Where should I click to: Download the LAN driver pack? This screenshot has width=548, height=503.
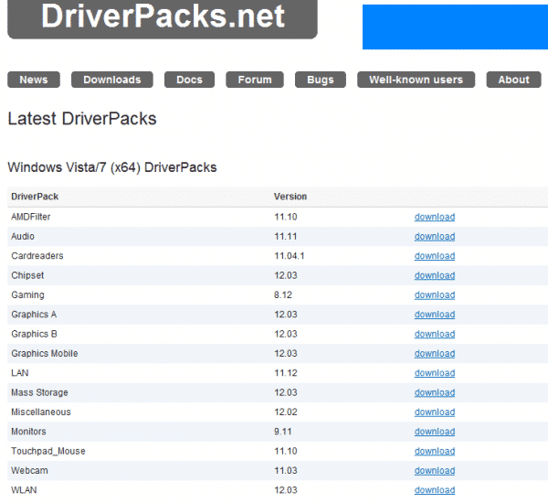434,373
